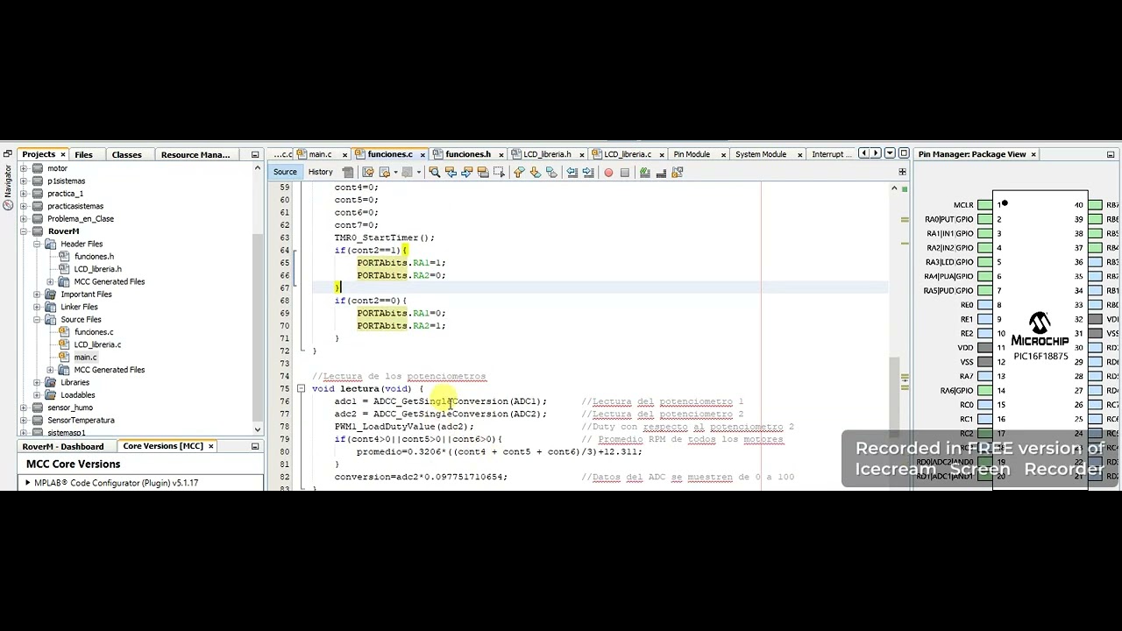Toggle the RA2|IN2|GPIO pin box
The image size is (1122, 631).
click(x=984, y=248)
